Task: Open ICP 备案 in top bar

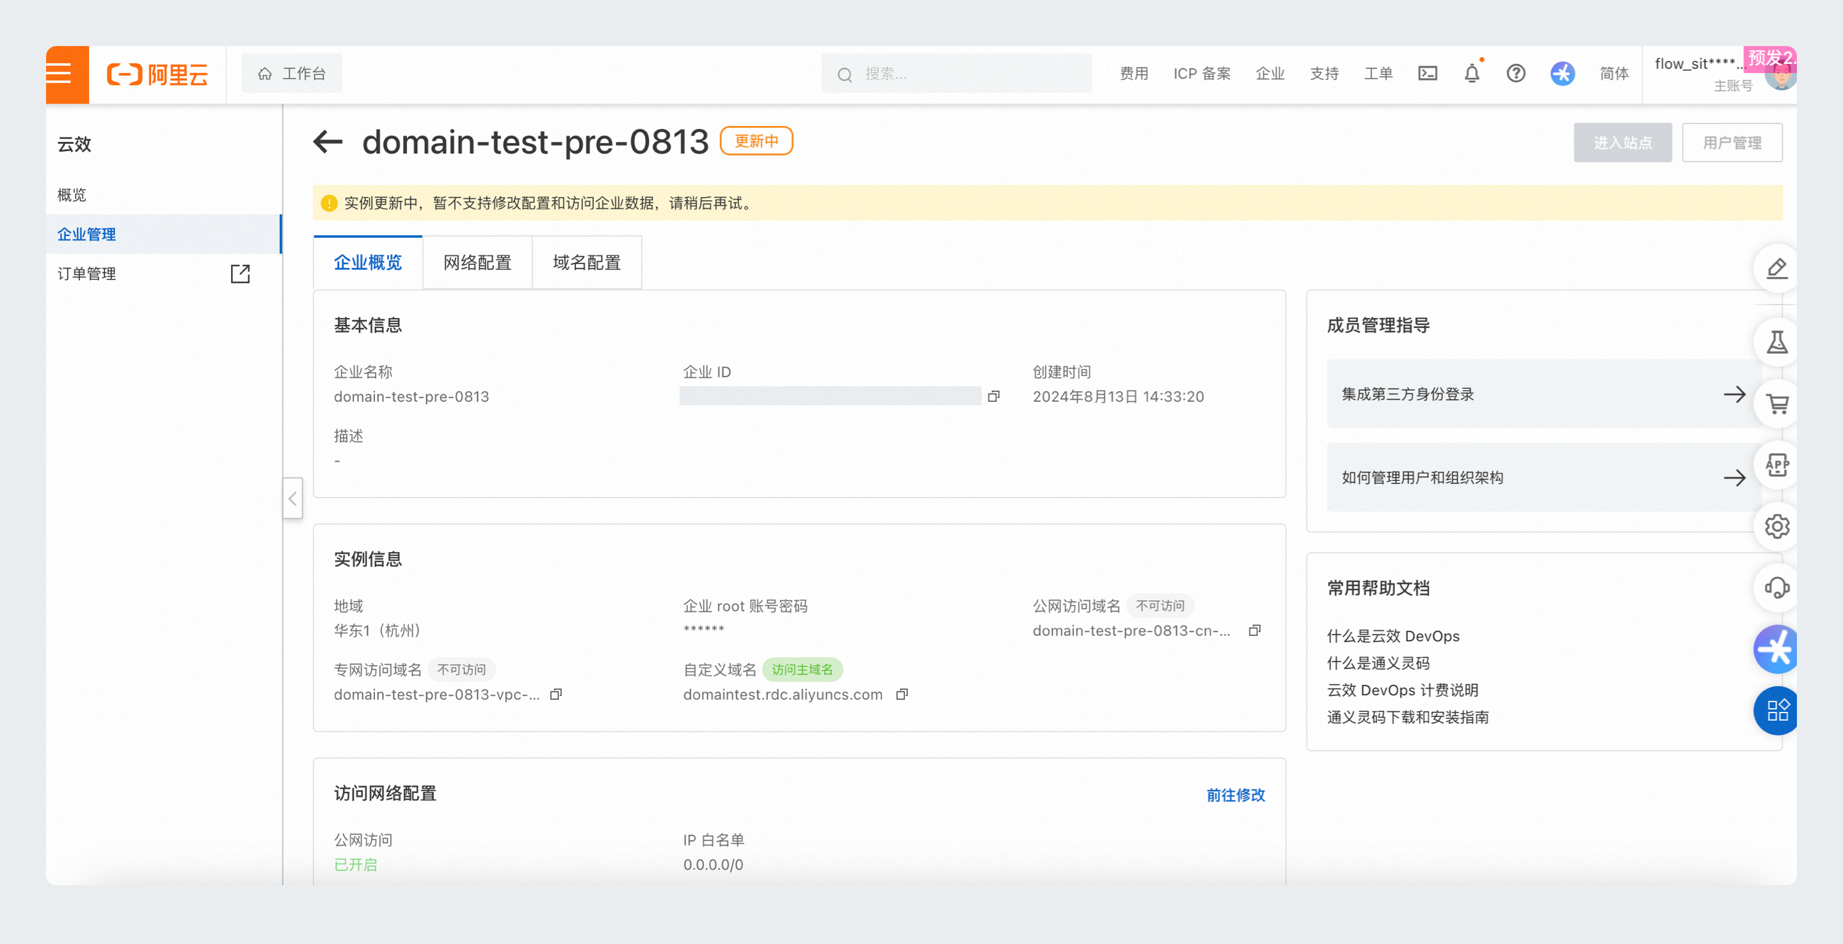Action: 1202,74
